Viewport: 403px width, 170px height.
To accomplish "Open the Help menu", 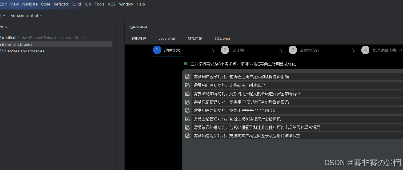I will click(141, 4).
